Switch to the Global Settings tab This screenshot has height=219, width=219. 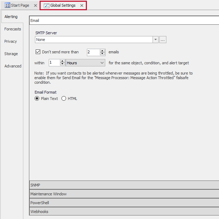point(63,5)
